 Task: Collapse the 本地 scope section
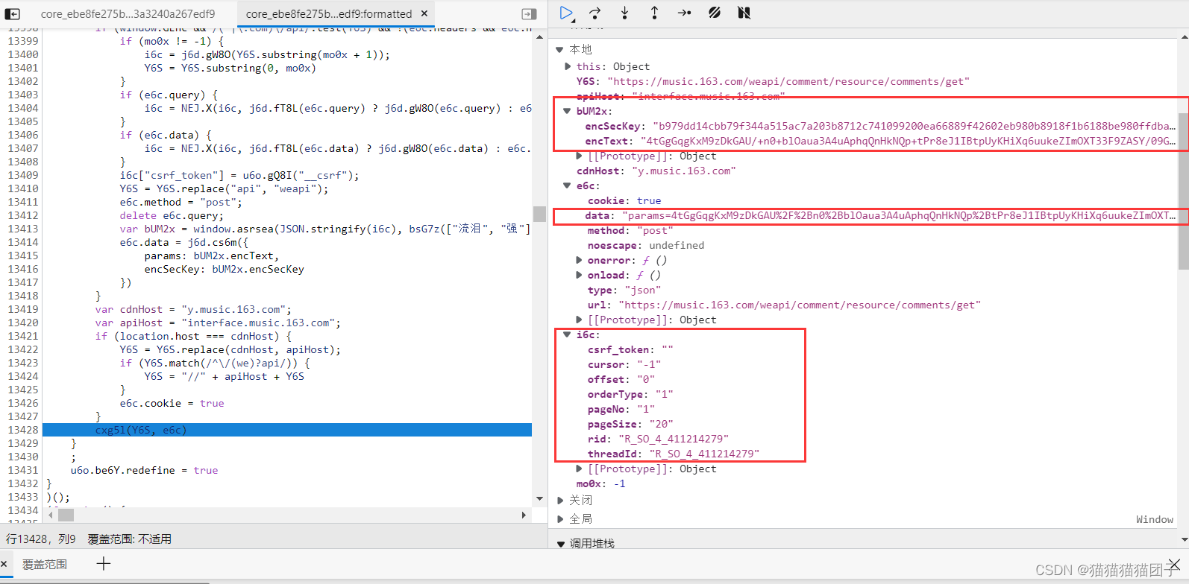(559, 50)
